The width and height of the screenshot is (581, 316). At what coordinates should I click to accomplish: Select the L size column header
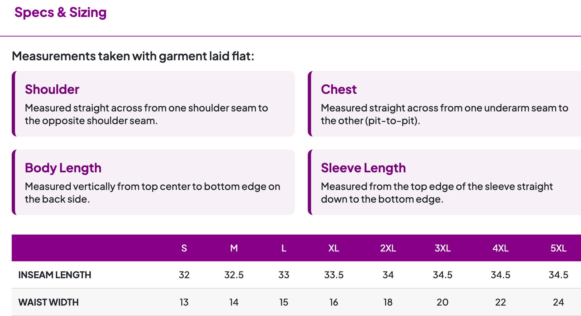pyautogui.click(x=284, y=248)
